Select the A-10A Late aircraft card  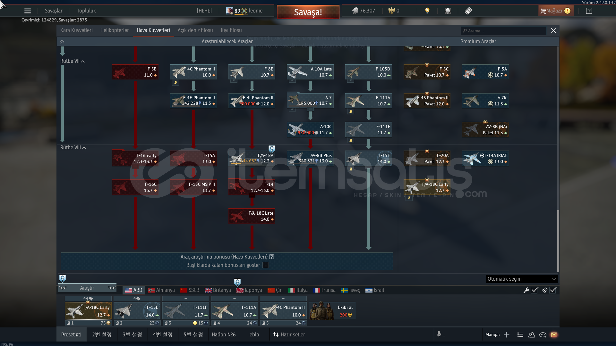310,72
